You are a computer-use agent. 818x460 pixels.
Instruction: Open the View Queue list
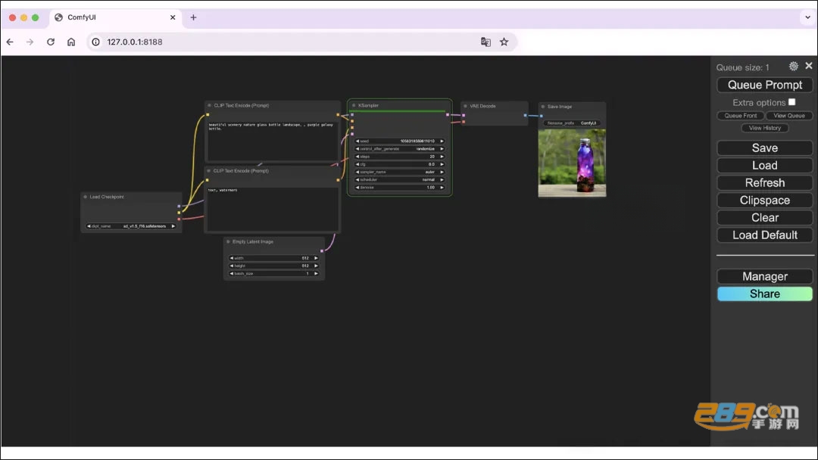788,116
